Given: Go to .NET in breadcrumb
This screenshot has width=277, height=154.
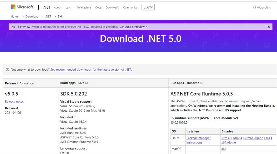Looking at the screenshot, I should tap(48, 16).
